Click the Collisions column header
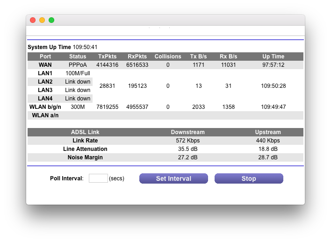This screenshot has width=331, height=242. tap(168, 57)
